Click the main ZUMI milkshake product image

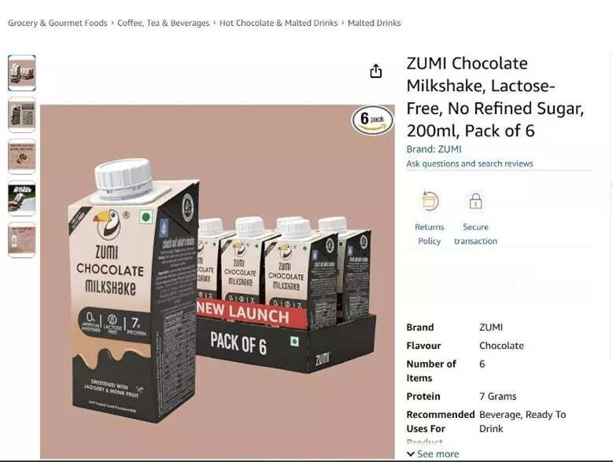pos(217,282)
